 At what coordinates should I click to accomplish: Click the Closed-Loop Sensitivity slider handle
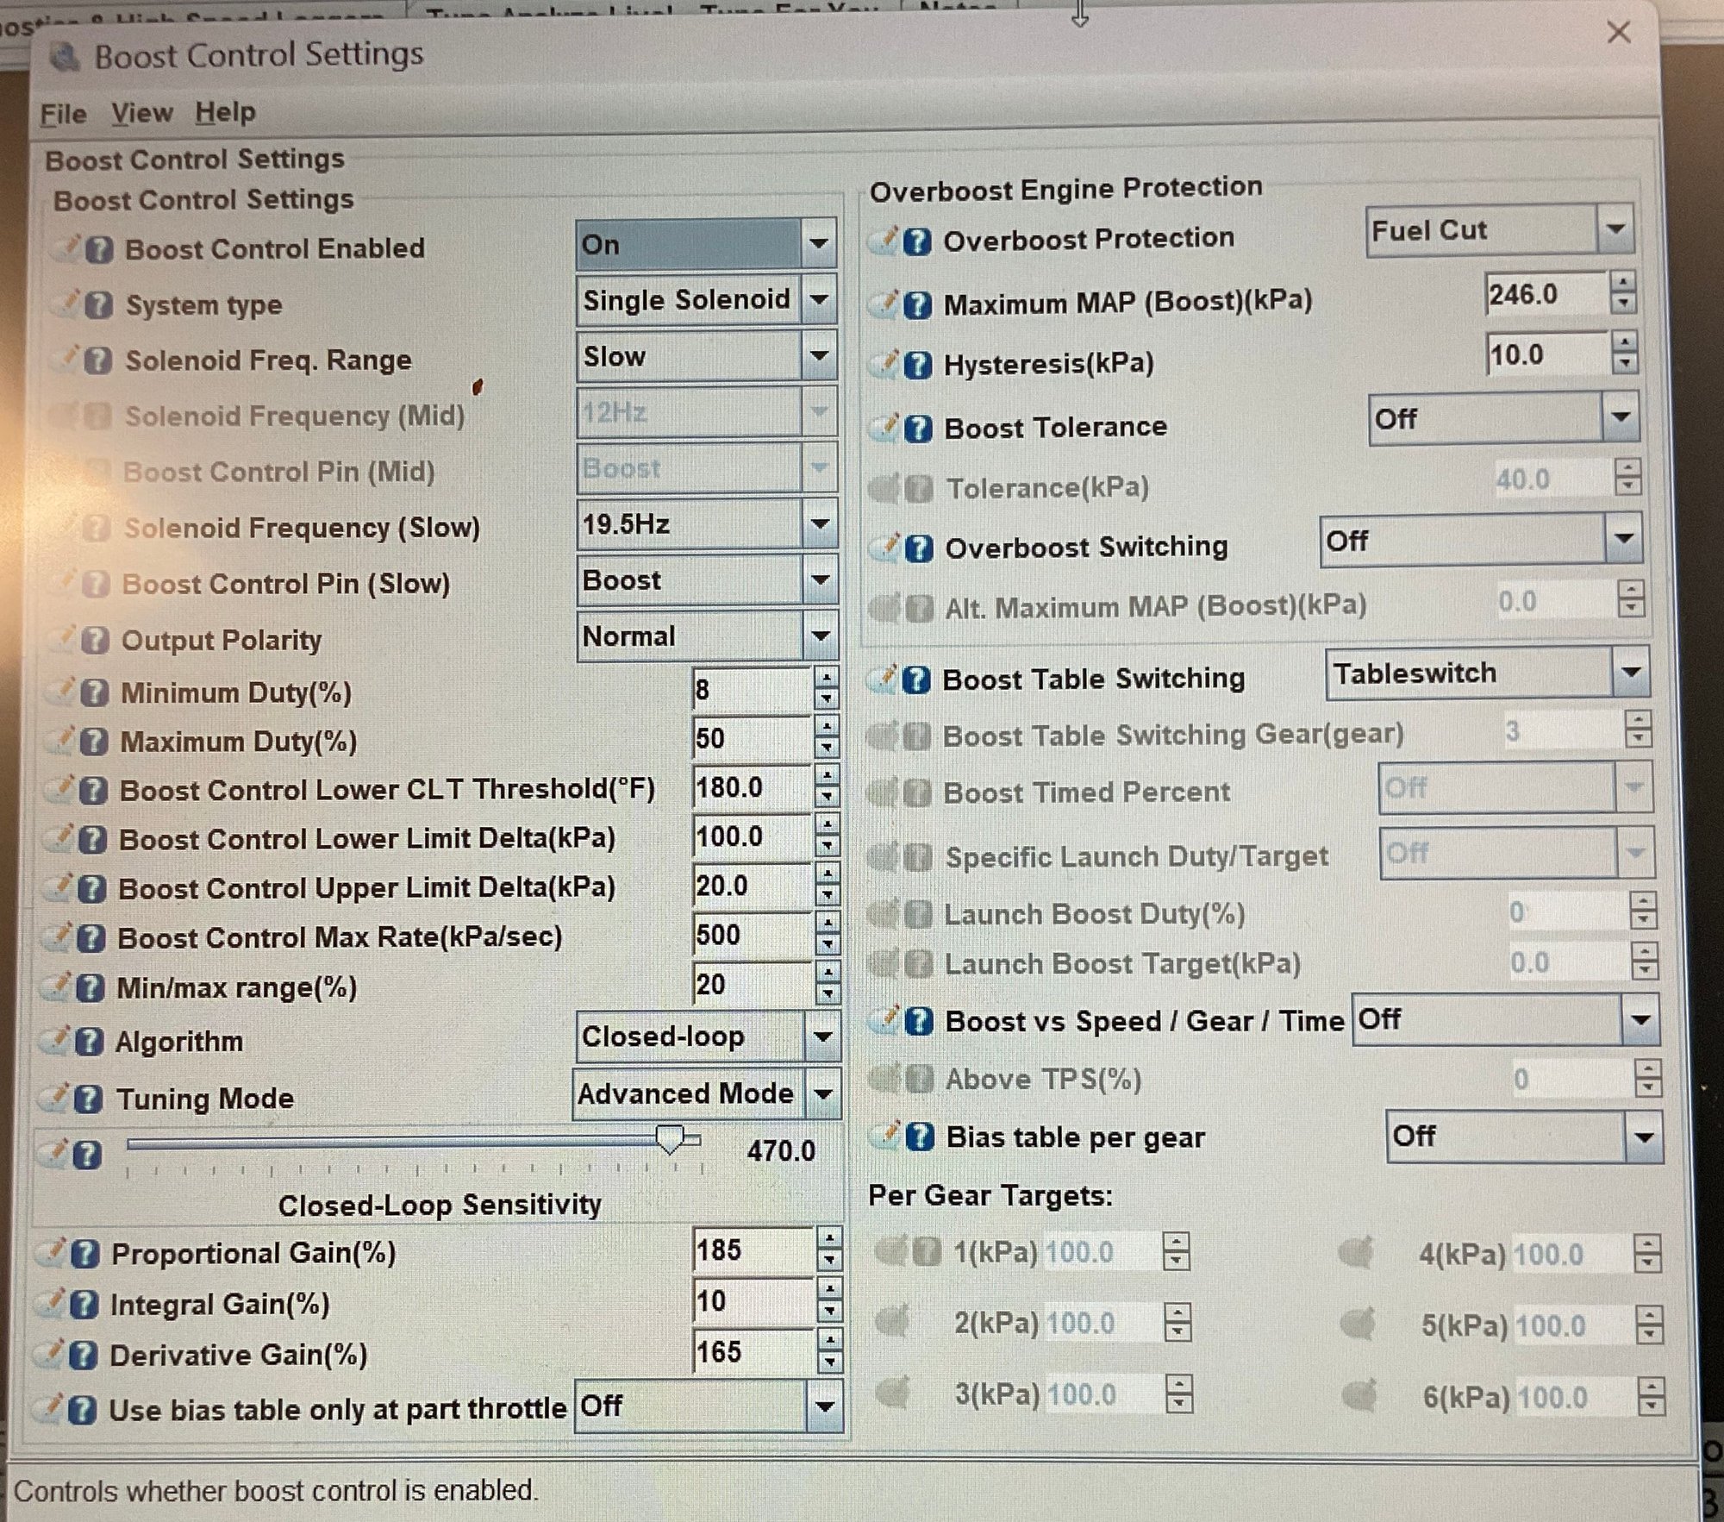click(x=670, y=1139)
